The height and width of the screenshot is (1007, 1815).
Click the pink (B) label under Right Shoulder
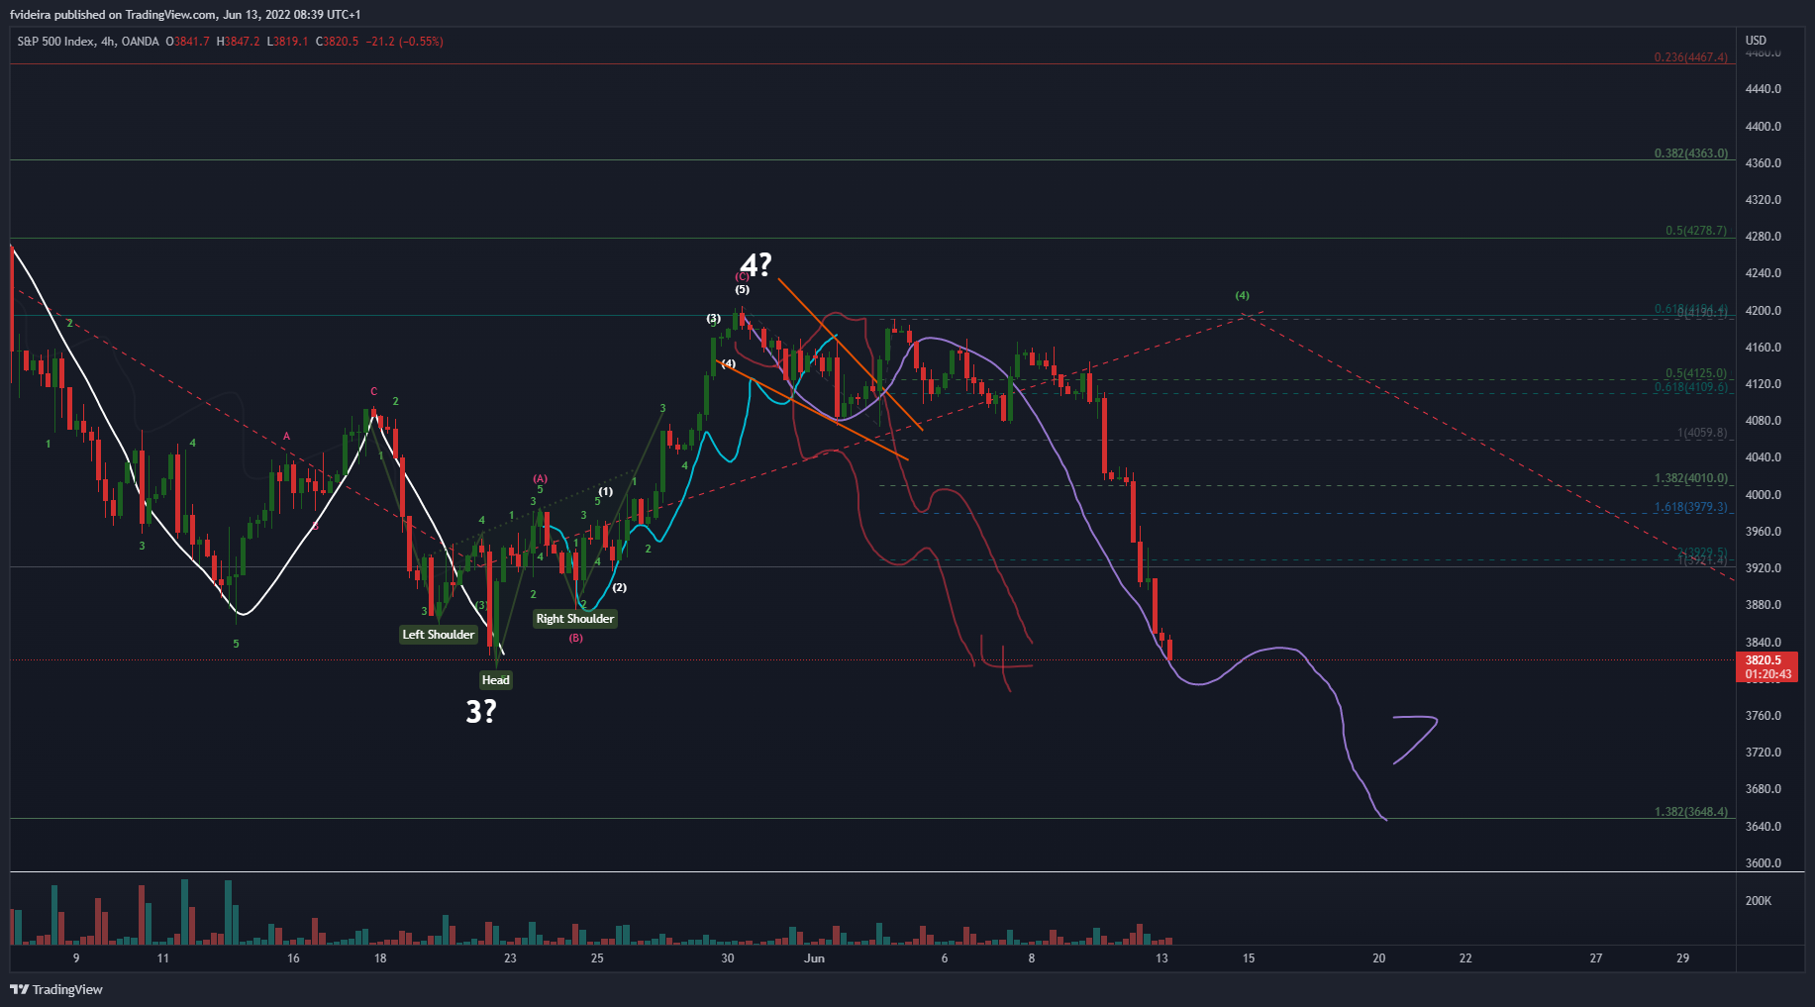pos(575,638)
